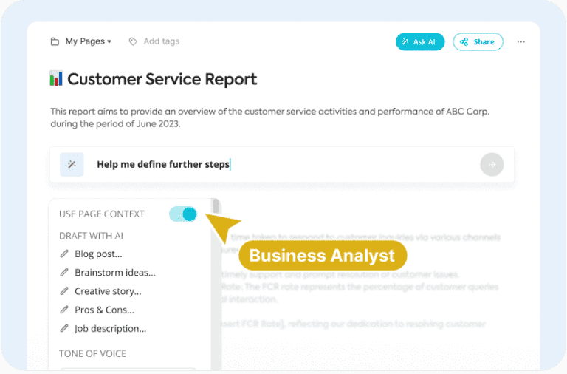Click the Share button

click(478, 42)
